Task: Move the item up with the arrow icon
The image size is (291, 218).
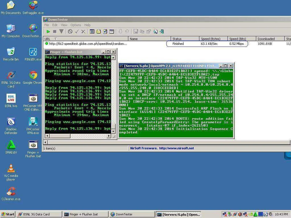Action: [x=127, y=32]
